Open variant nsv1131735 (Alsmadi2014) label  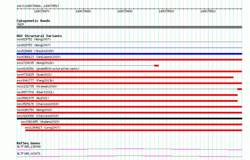(37, 86)
